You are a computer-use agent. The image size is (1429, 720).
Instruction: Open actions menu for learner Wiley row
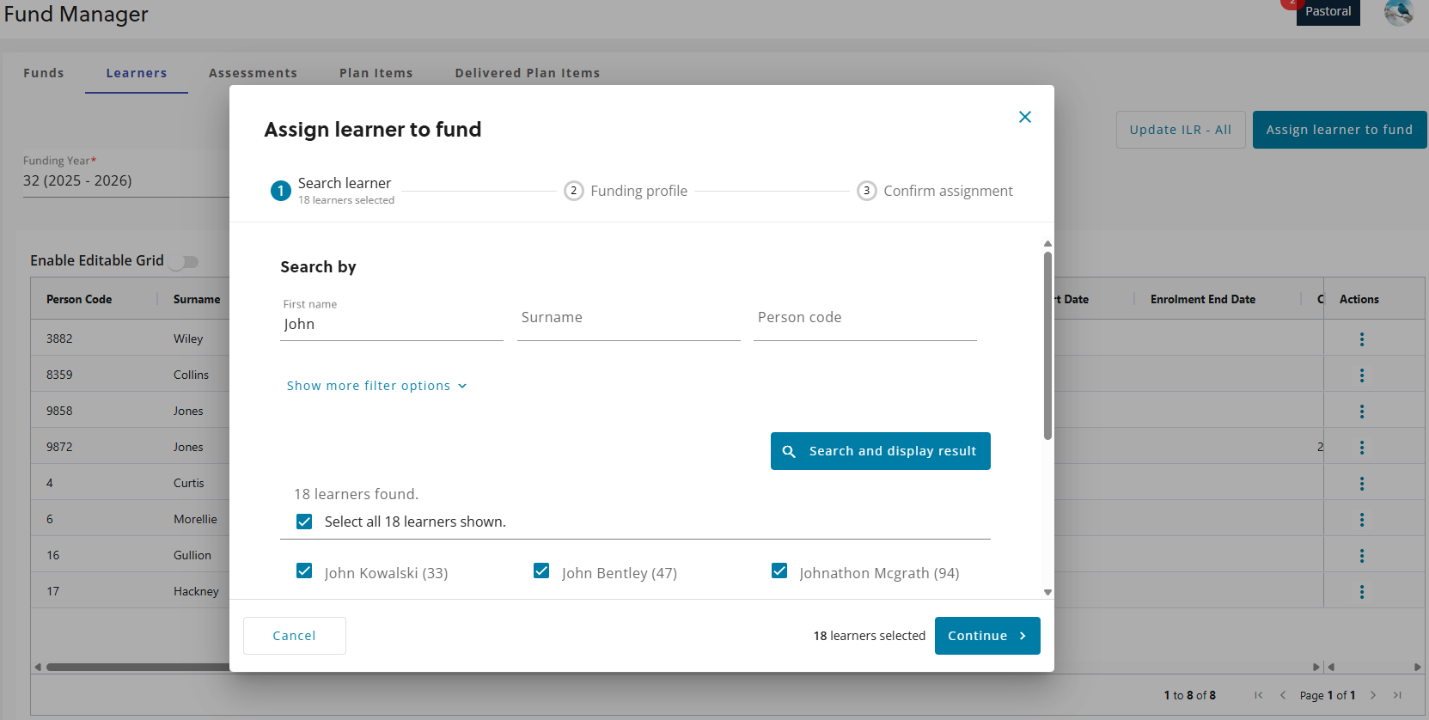1361,339
